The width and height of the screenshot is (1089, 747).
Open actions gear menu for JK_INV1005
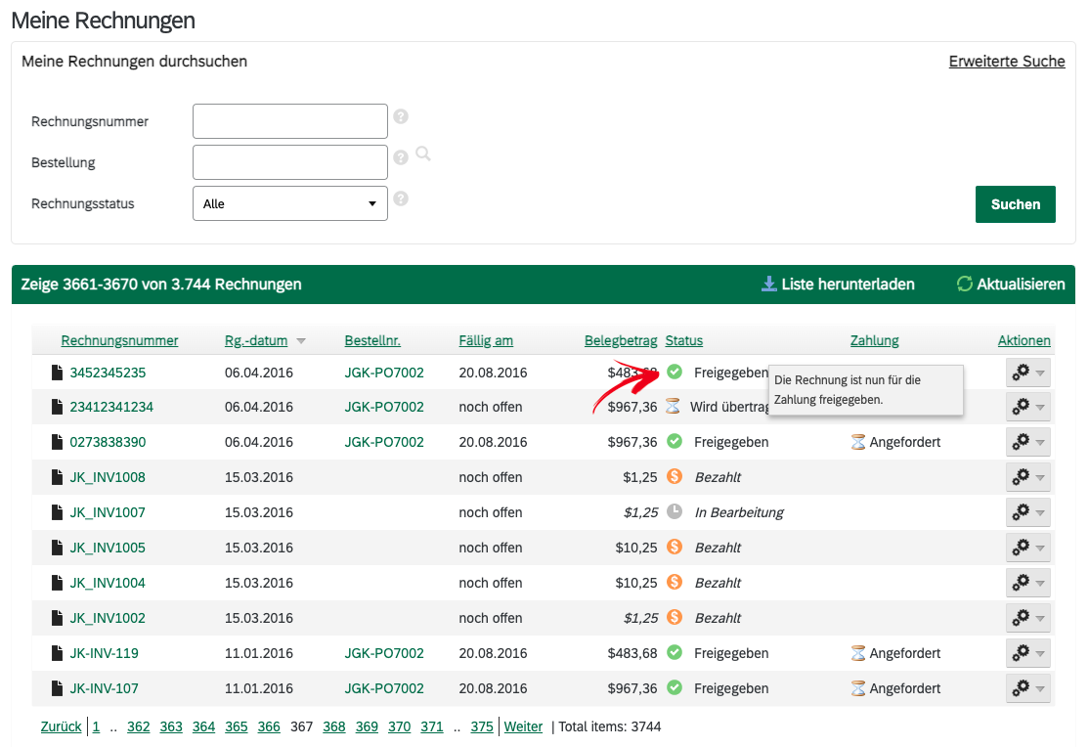[x=1027, y=548]
